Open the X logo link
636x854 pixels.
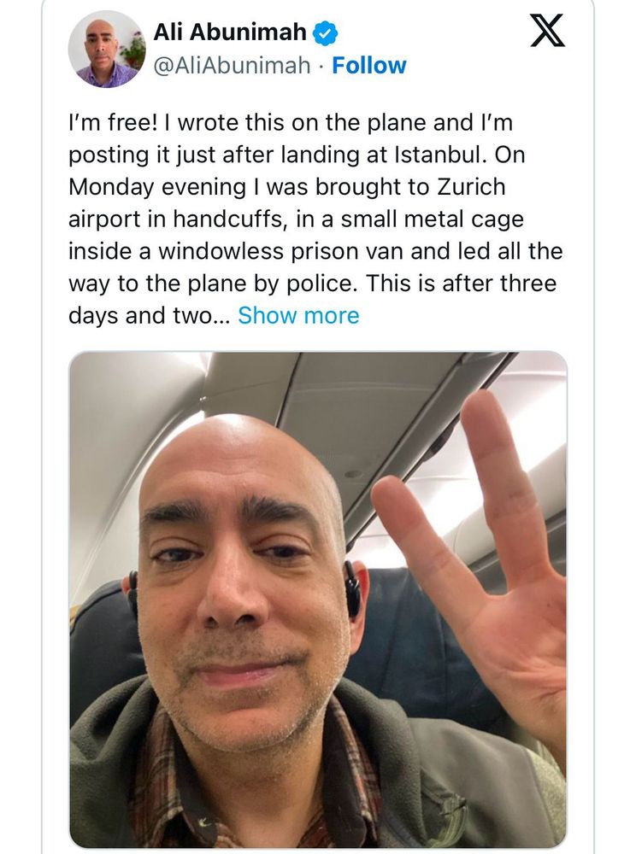point(548,32)
